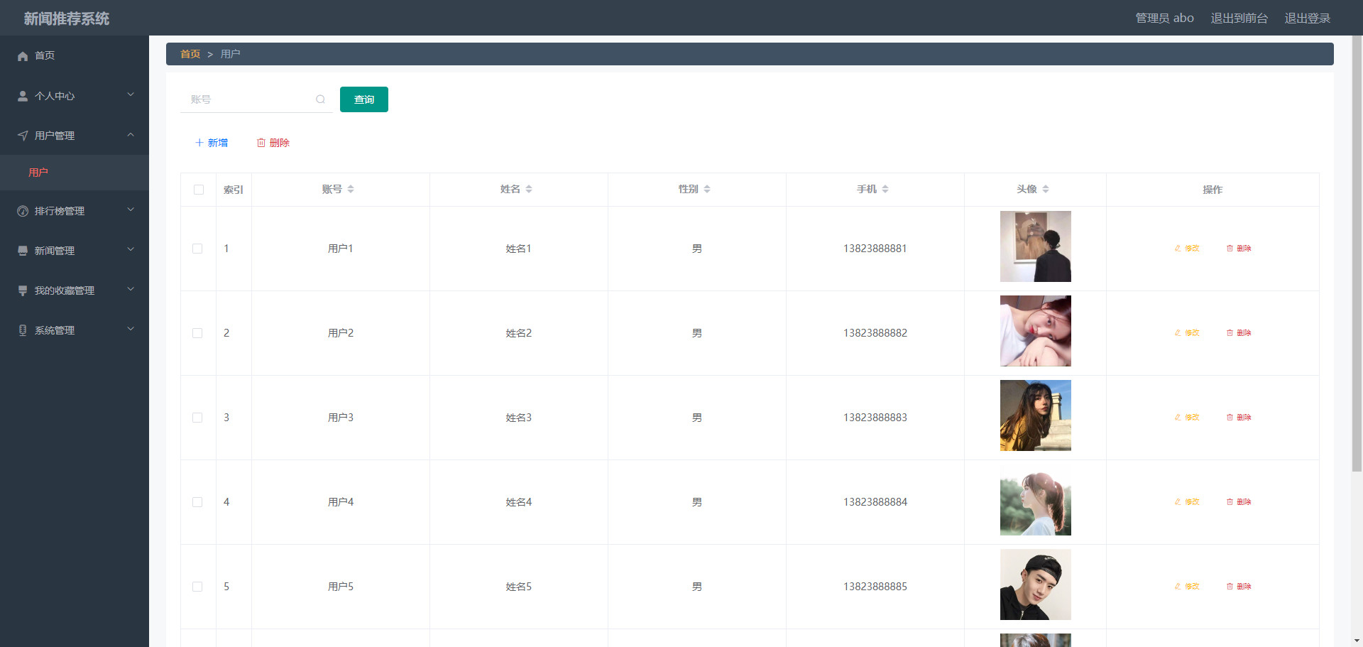Click 退出登录 in the top bar

point(1307,18)
